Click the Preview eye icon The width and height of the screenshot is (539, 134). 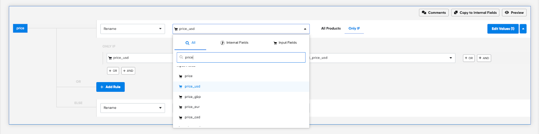coord(507,13)
